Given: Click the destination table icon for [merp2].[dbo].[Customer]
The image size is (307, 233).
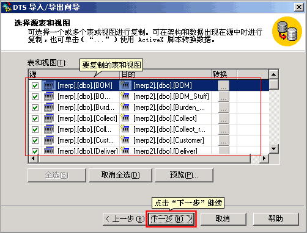Looking at the screenshot, I should coord(125,140).
